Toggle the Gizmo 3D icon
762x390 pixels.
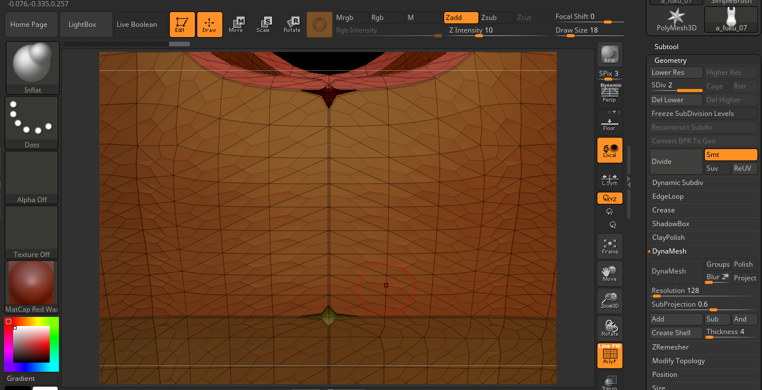tap(320, 25)
